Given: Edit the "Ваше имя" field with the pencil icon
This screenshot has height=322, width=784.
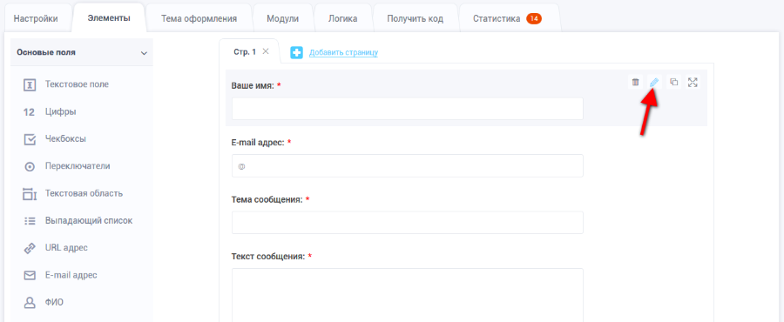Looking at the screenshot, I should tap(654, 83).
